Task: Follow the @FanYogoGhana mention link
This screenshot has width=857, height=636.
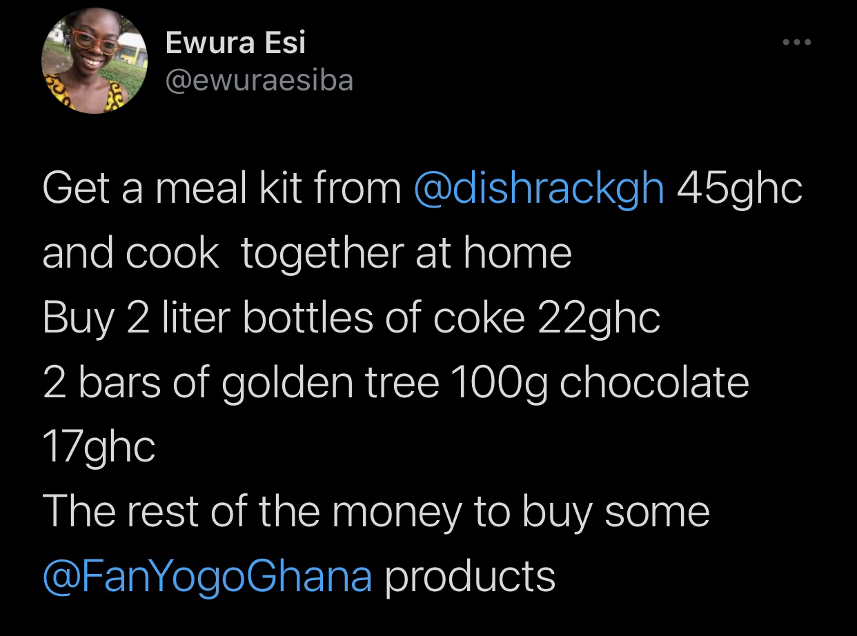Action: [x=207, y=577]
